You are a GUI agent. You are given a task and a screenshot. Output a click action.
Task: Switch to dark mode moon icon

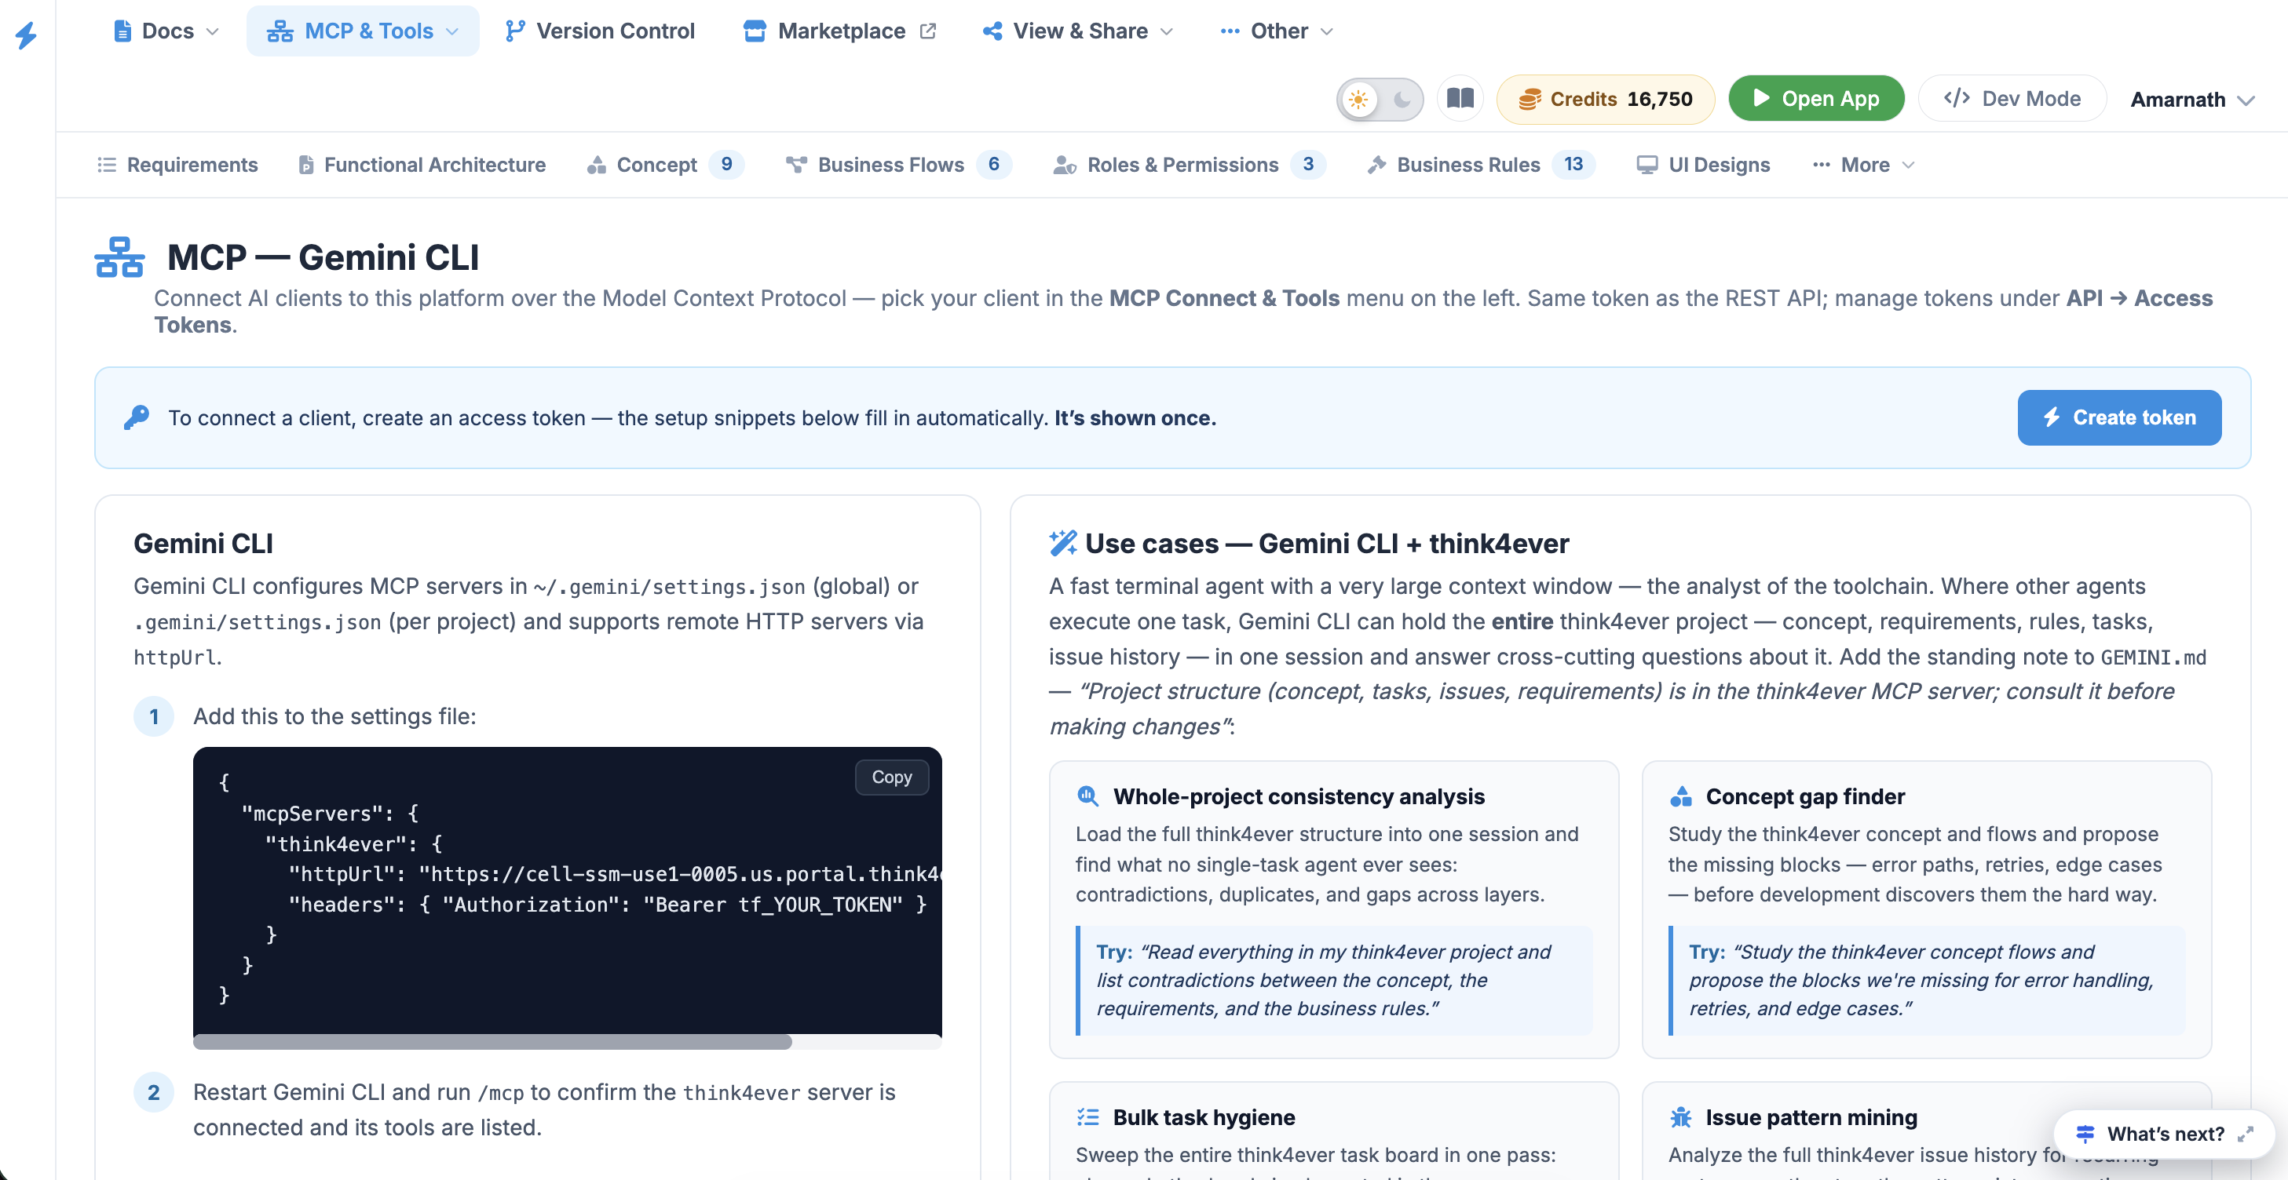1402,100
